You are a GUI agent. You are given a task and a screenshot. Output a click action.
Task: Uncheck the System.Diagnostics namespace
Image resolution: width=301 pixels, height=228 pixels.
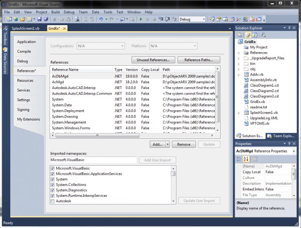52,190
